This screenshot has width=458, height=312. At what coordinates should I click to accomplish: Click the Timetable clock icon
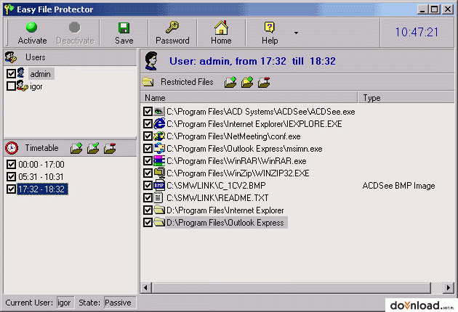12,148
